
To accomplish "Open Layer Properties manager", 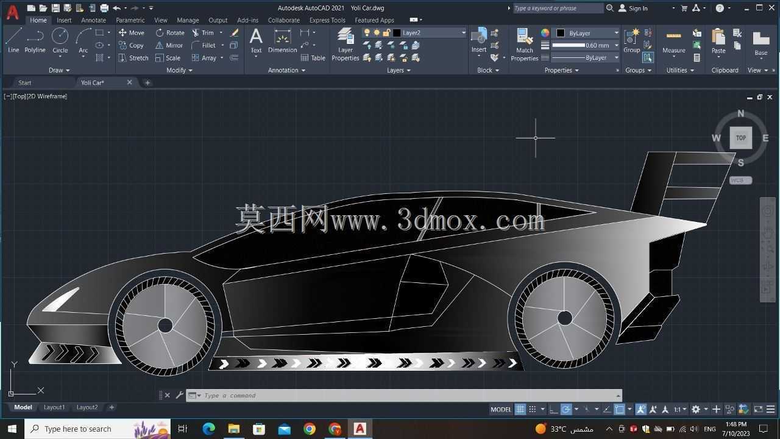I will click(346, 44).
